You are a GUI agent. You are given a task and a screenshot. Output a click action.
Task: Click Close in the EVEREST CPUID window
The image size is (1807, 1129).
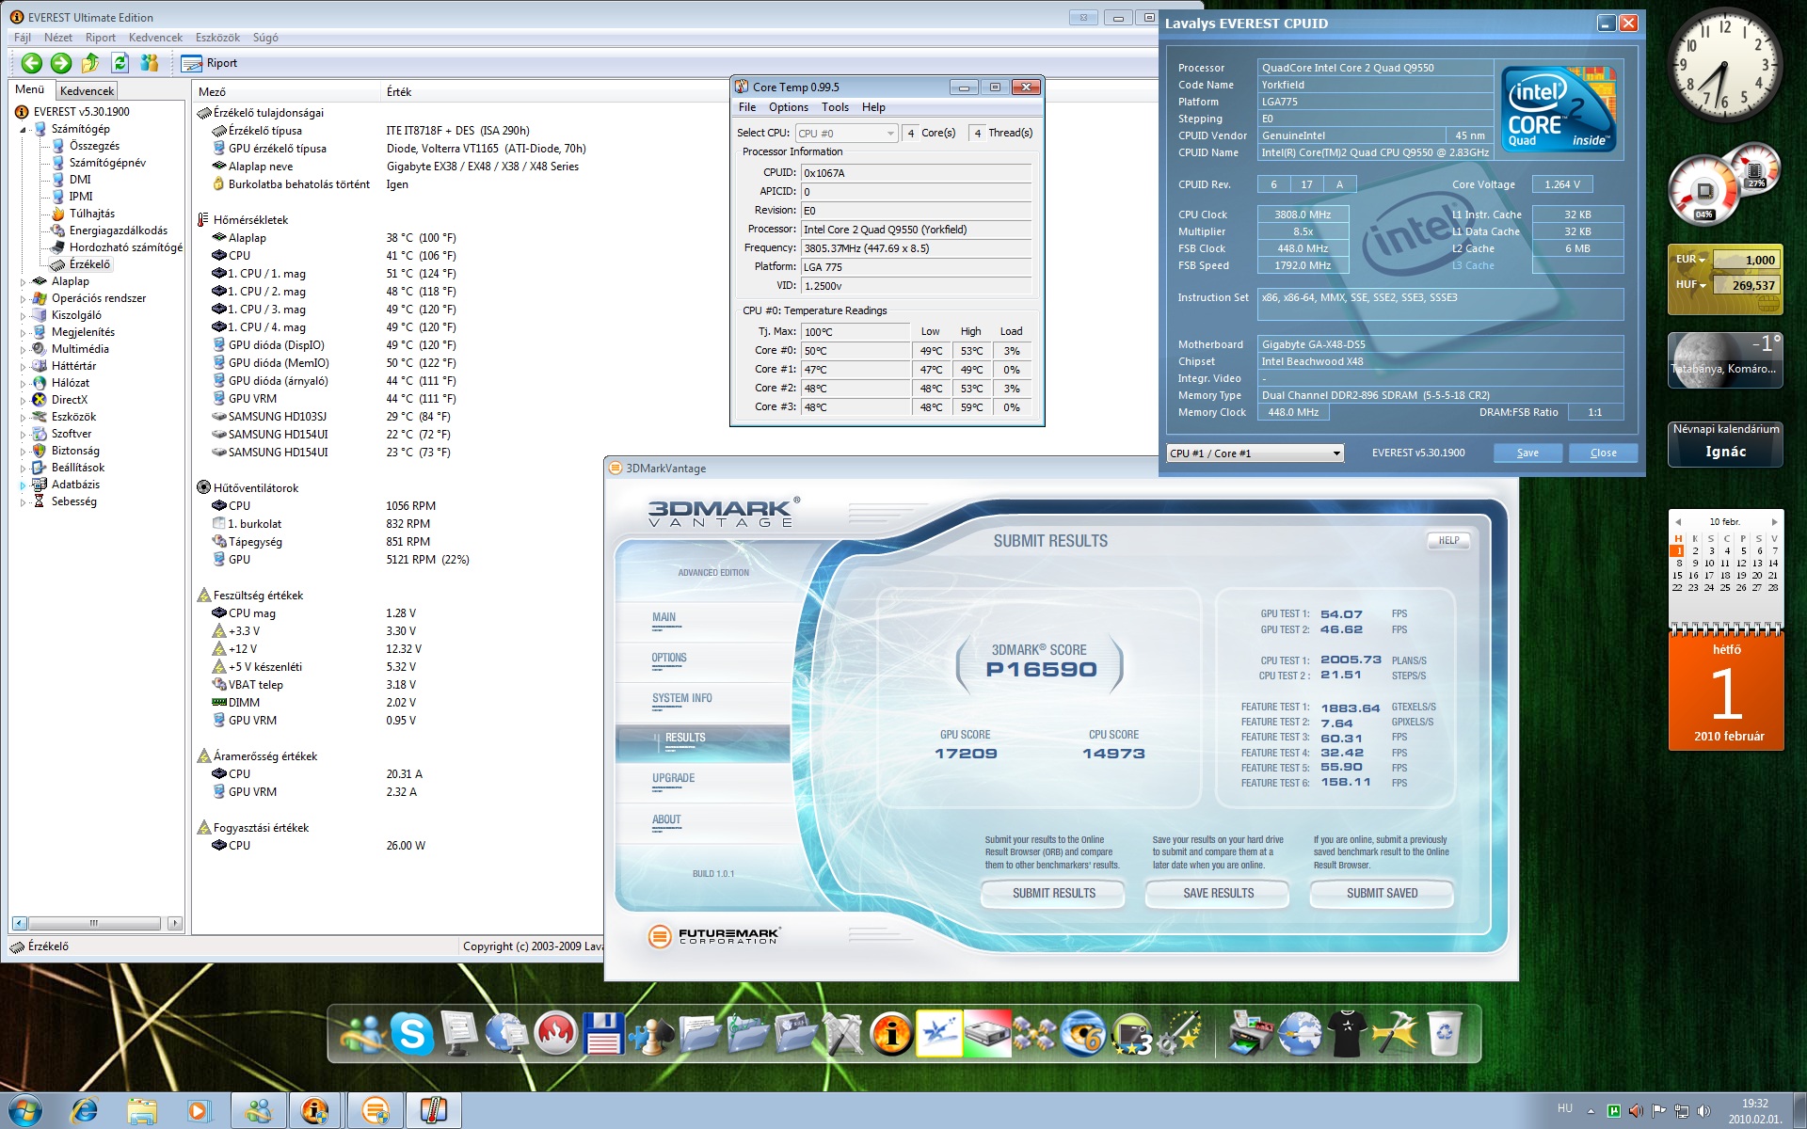pos(1603,453)
